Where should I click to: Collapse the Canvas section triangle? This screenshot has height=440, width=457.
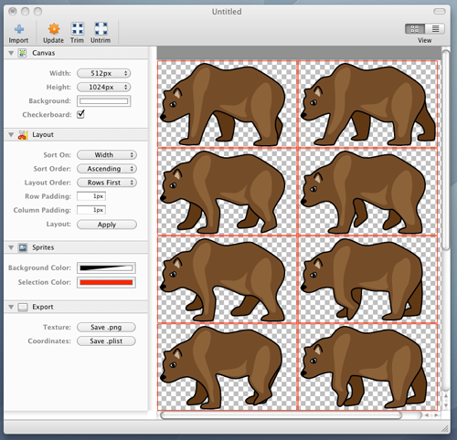point(11,53)
